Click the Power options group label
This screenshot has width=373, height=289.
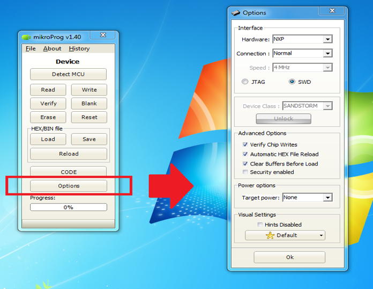coord(257,185)
